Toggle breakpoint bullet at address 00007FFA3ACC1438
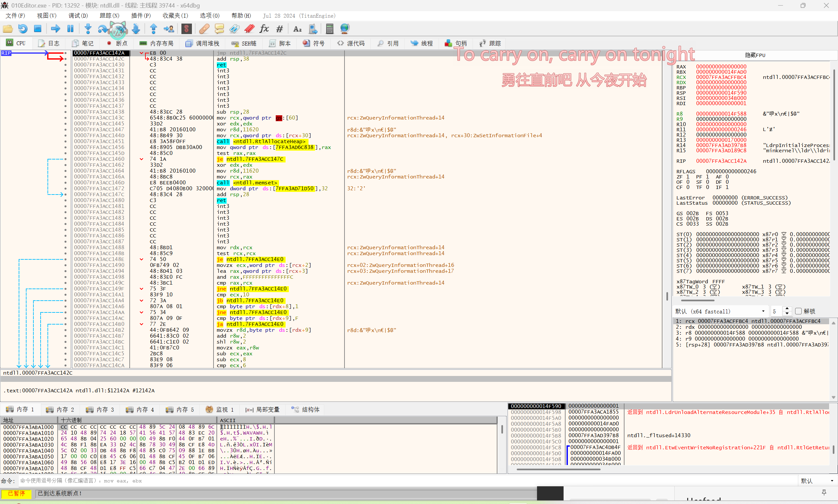Screen dimensions: 838x504 tap(65, 112)
